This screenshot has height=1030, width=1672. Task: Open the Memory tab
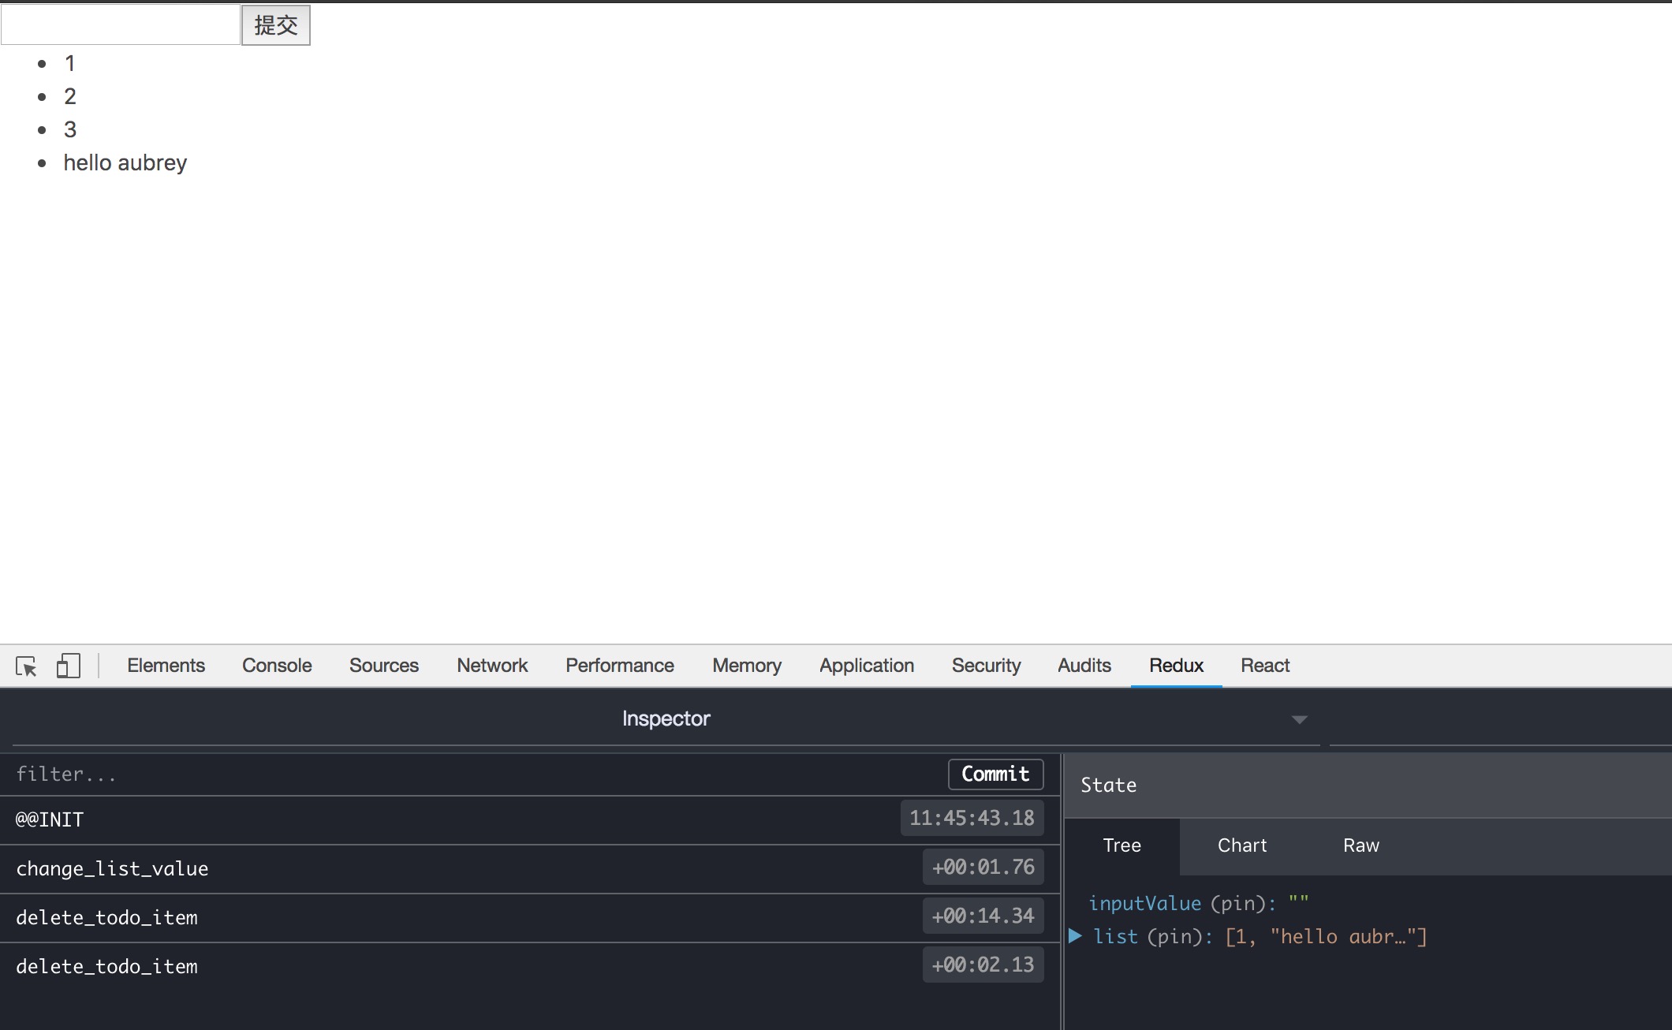[x=747, y=666]
